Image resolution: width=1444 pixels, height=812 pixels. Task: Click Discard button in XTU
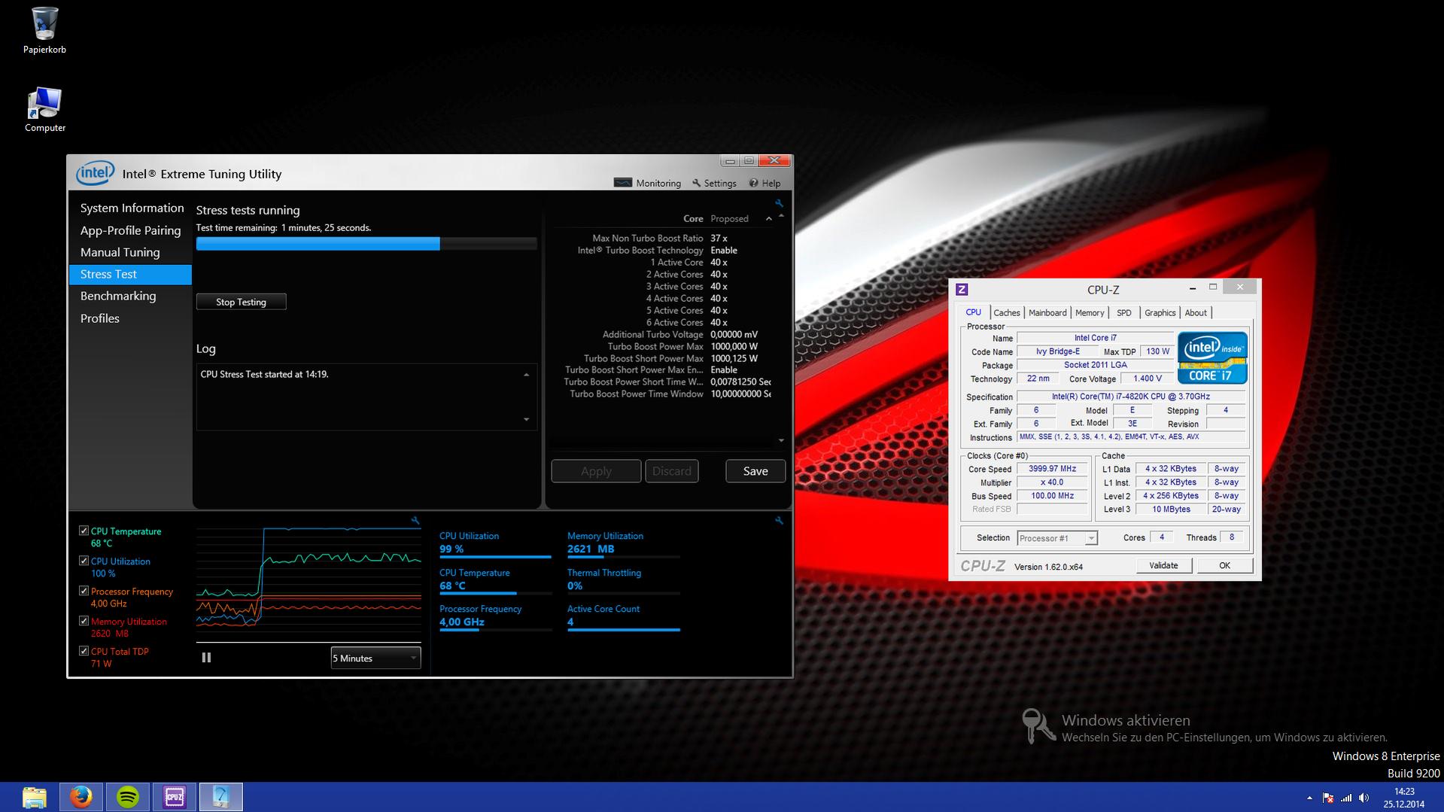[672, 471]
